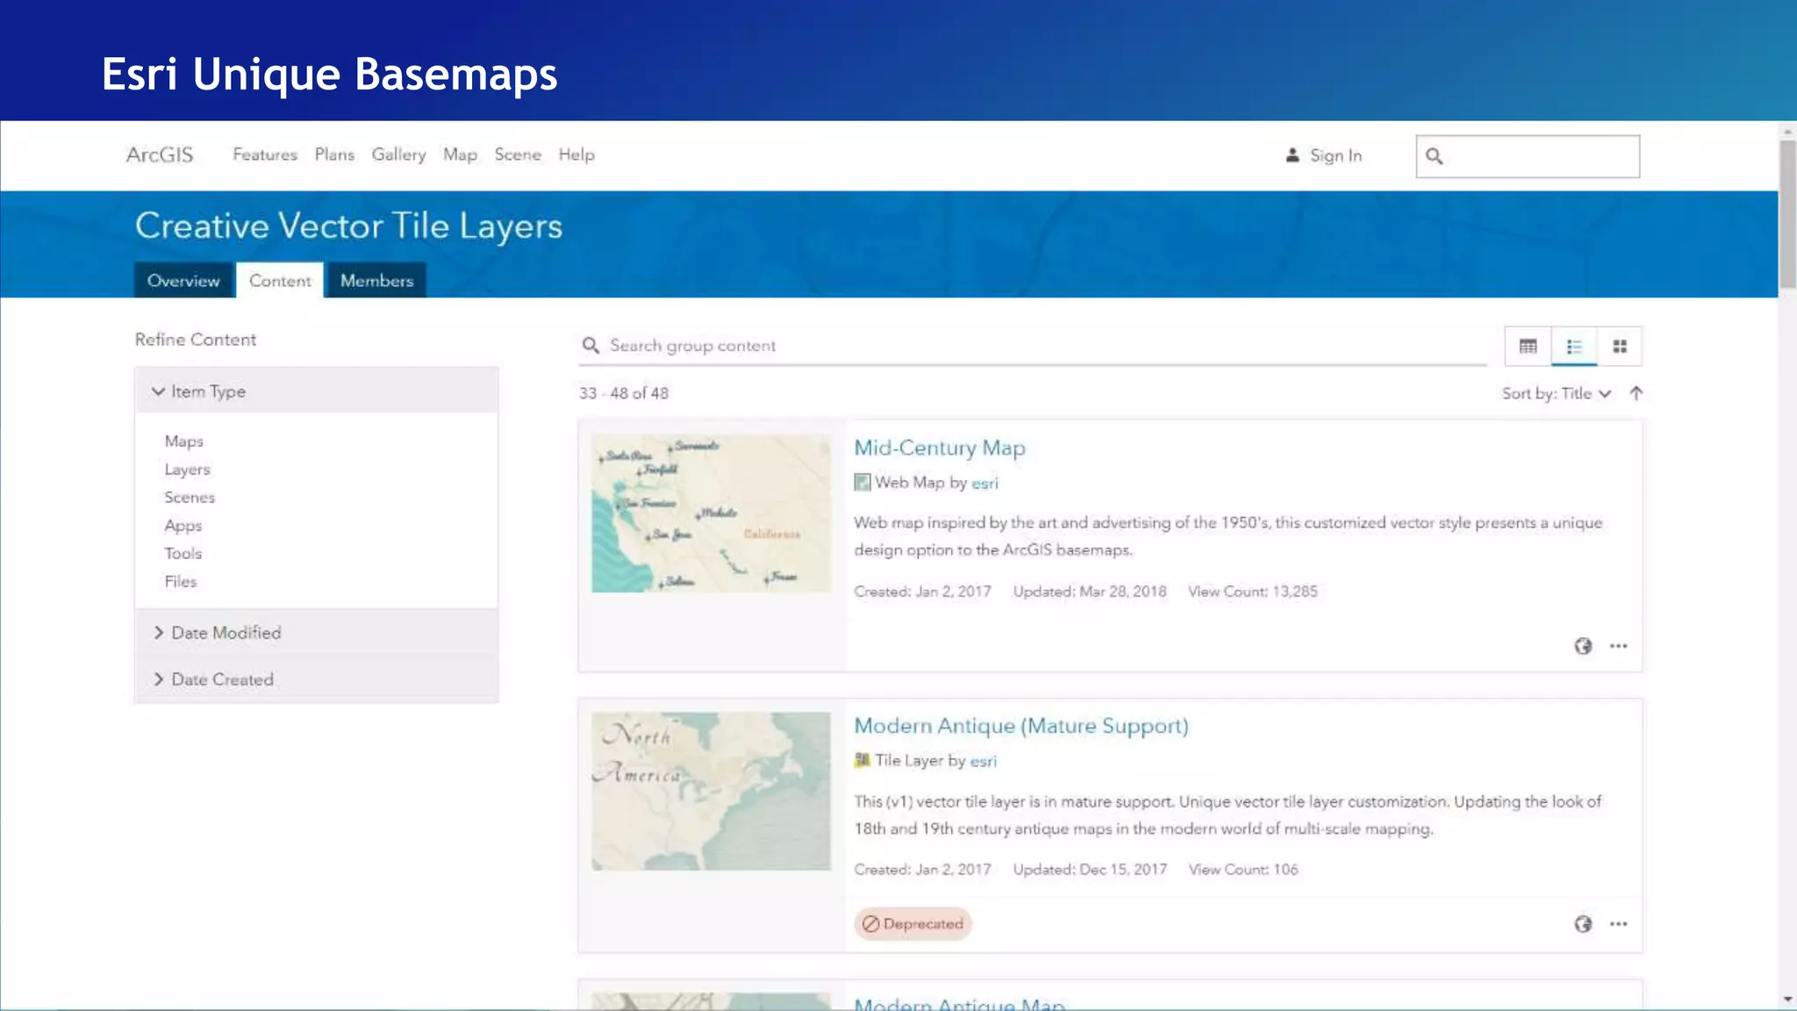Click the top site search field

coord(1528,156)
